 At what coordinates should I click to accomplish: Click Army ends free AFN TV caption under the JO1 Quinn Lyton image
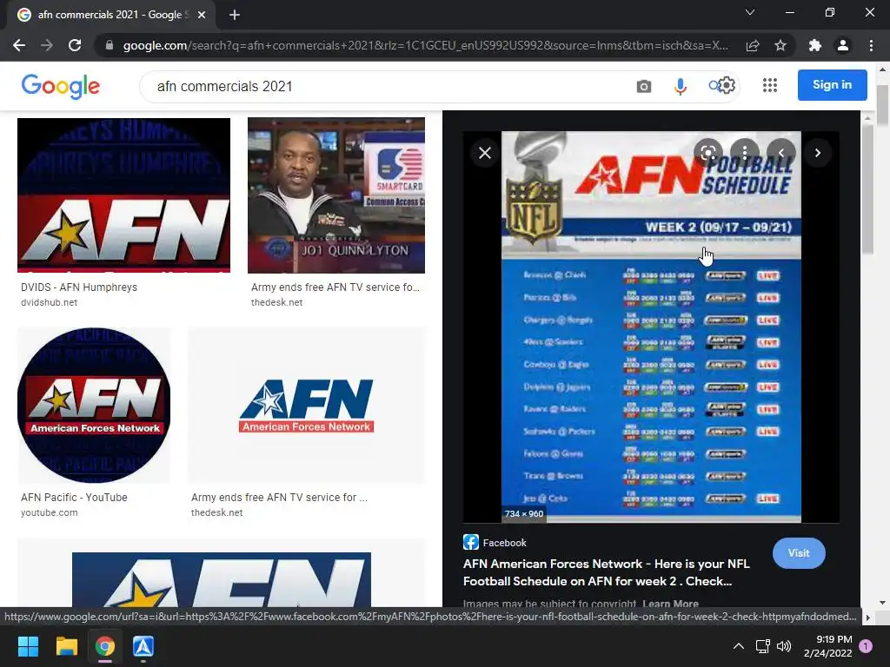335,287
